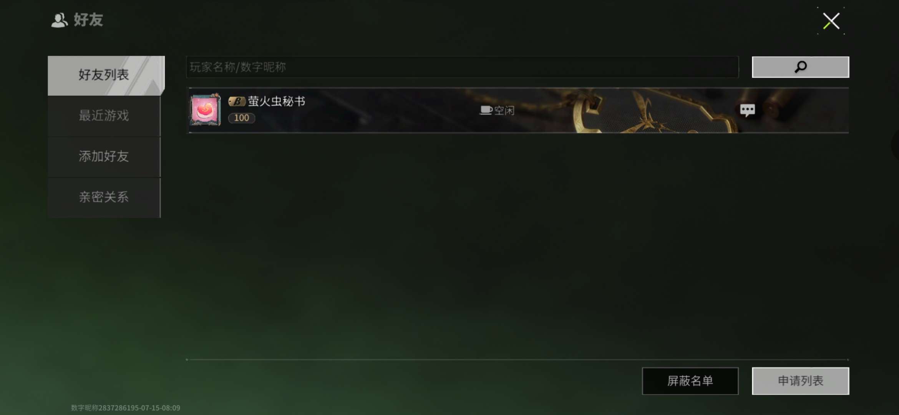
Task: Go to 亲密关系 tab
Action: [x=104, y=197]
